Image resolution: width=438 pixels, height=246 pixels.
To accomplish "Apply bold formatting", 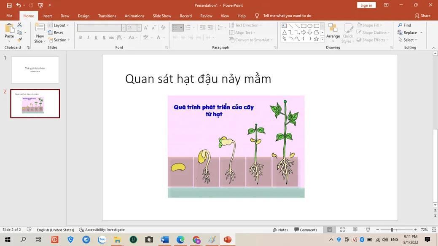I will (x=80, y=37).
